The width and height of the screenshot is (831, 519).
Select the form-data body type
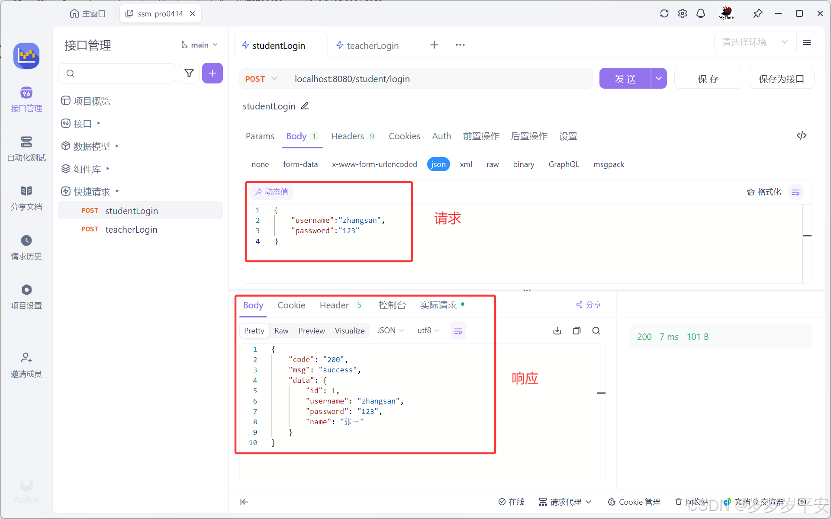(x=300, y=164)
